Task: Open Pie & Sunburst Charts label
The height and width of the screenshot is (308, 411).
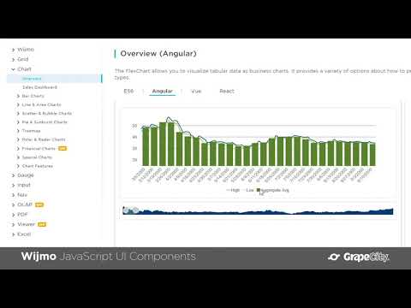Action: [45, 122]
